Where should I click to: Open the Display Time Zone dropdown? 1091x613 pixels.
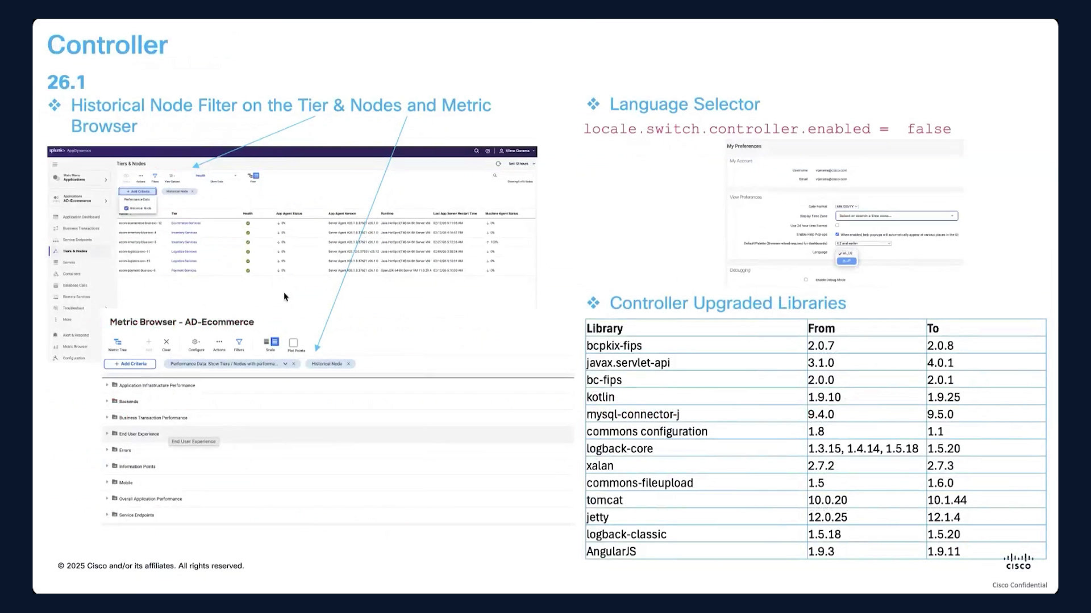(x=897, y=216)
